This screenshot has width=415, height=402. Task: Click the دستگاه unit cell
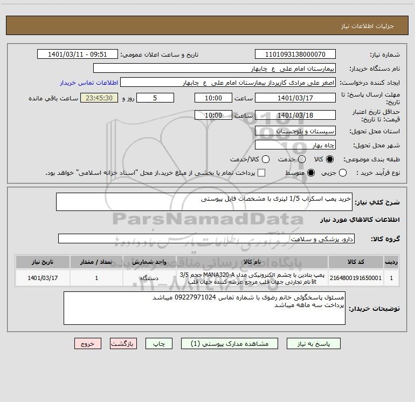tap(149, 278)
